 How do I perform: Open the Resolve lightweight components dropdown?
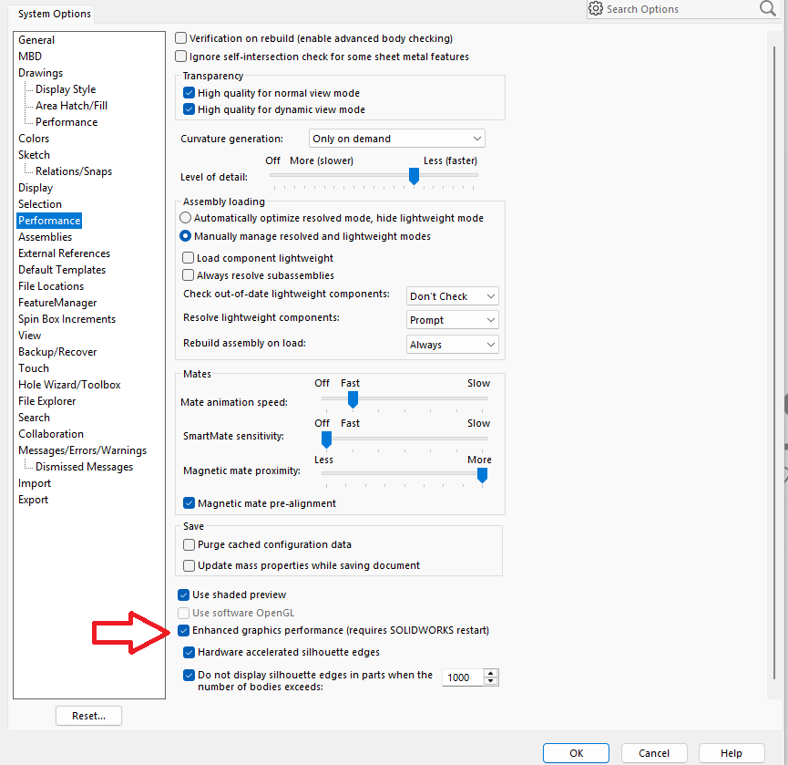[452, 320]
